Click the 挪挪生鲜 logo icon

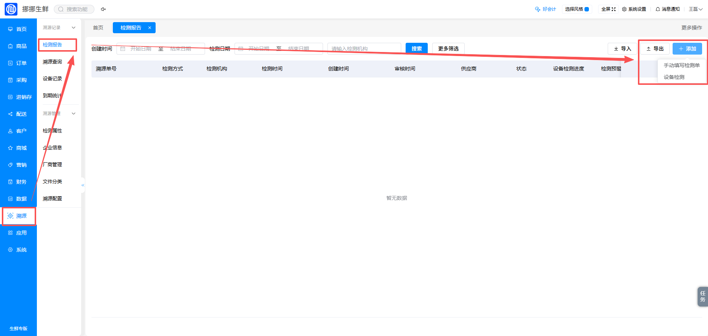(x=11, y=9)
